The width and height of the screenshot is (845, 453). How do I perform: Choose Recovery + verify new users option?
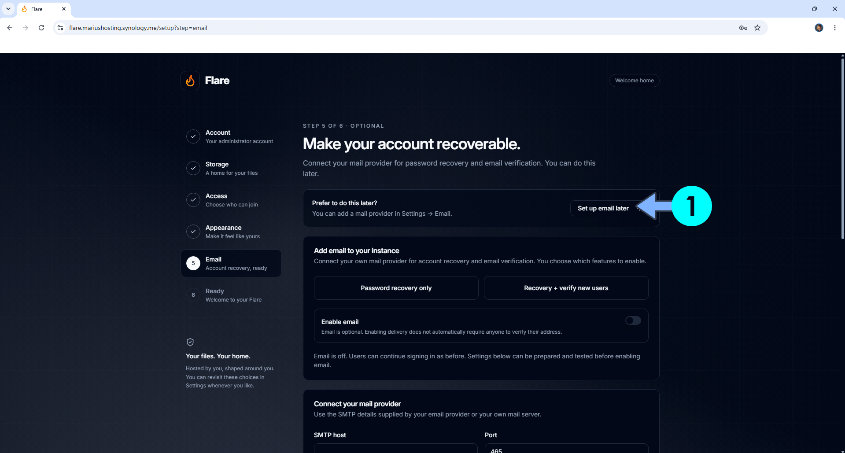pos(566,288)
